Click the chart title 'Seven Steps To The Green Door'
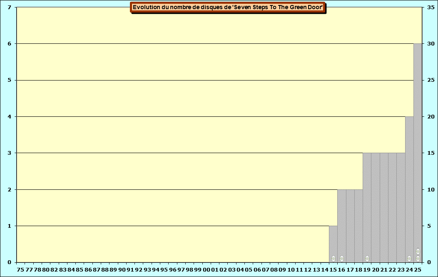 point(228,8)
